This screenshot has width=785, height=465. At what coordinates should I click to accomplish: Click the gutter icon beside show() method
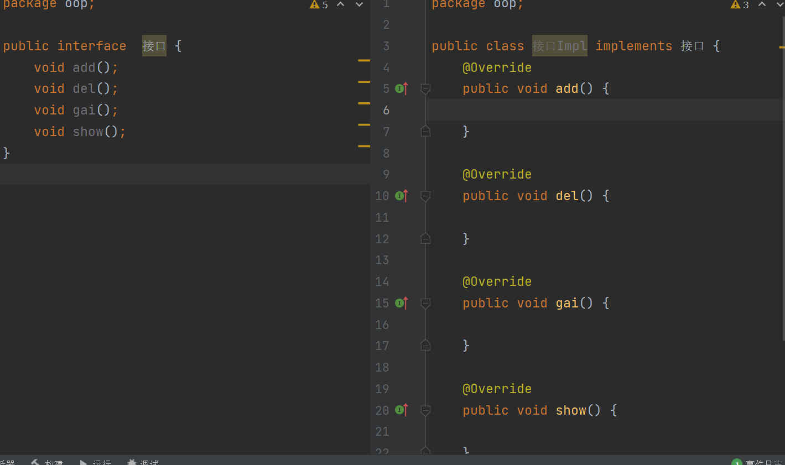[401, 410]
